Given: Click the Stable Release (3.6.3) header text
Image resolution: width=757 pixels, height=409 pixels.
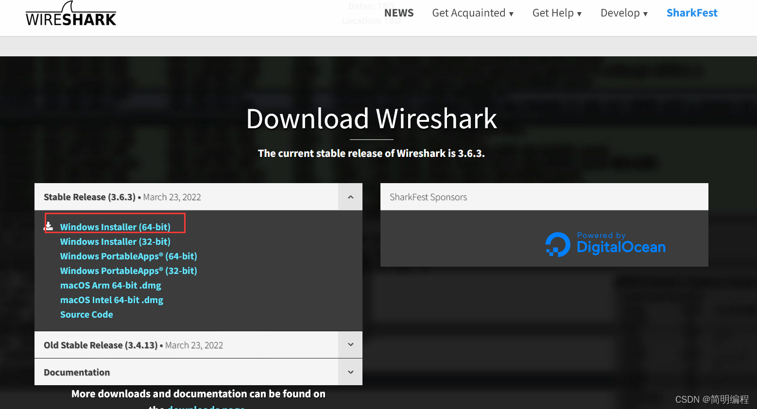Looking at the screenshot, I should tap(89, 197).
